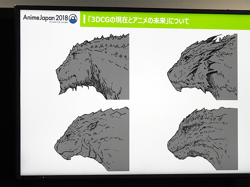Select the bottom-left monster head sketch
Viewport: 250px width, 187px height.
pyautogui.click(x=92, y=139)
